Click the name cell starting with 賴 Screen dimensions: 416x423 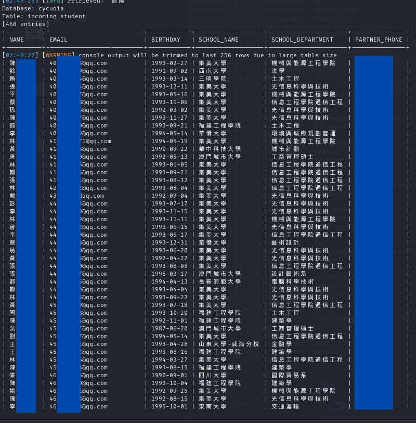12,79
